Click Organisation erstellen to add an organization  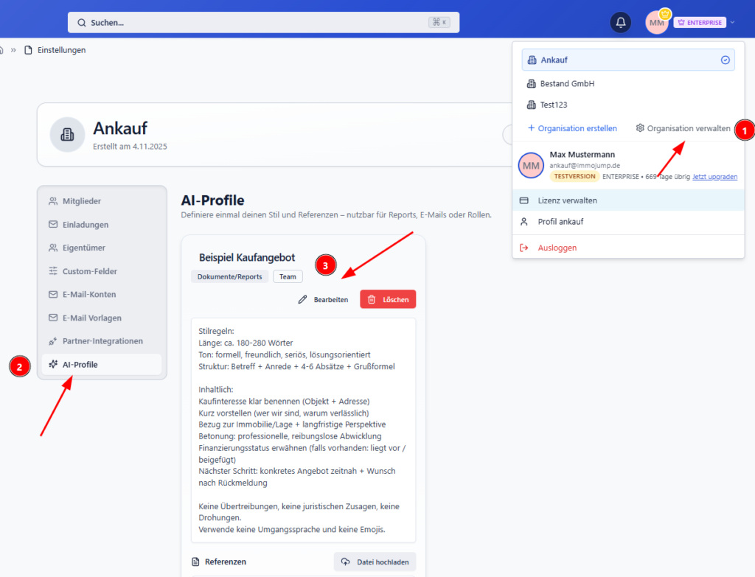tap(571, 127)
